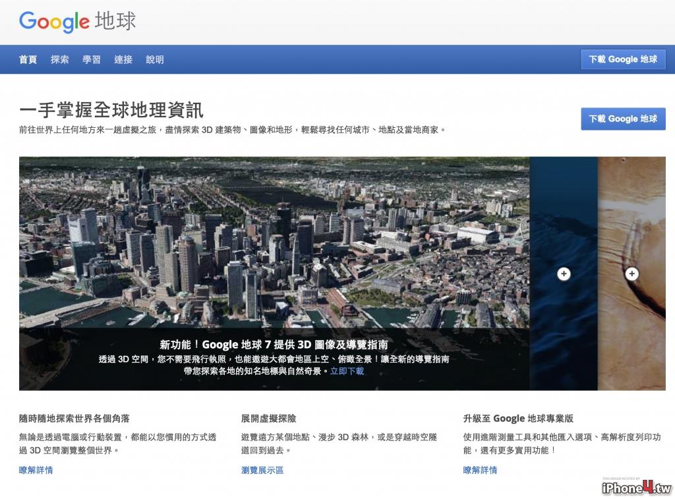Click the heading 一手掌握全球地理資訊
675x499 pixels.
[x=111, y=110]
